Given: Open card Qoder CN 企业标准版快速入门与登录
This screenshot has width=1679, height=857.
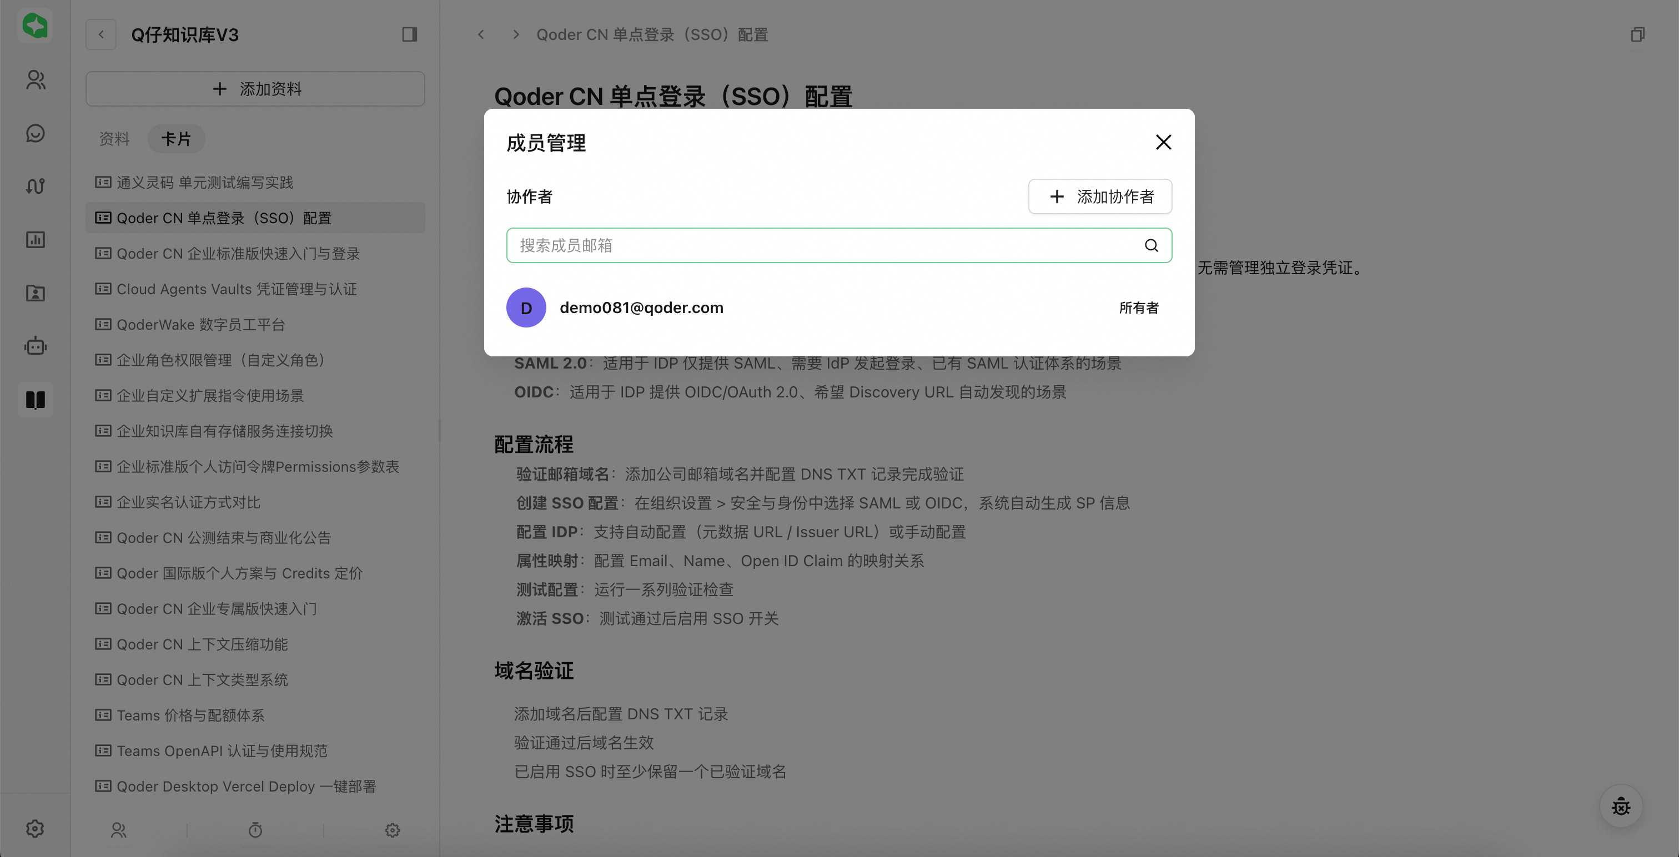Looking at the screenshot, I should pyautogui.click(x=255, y=254).
